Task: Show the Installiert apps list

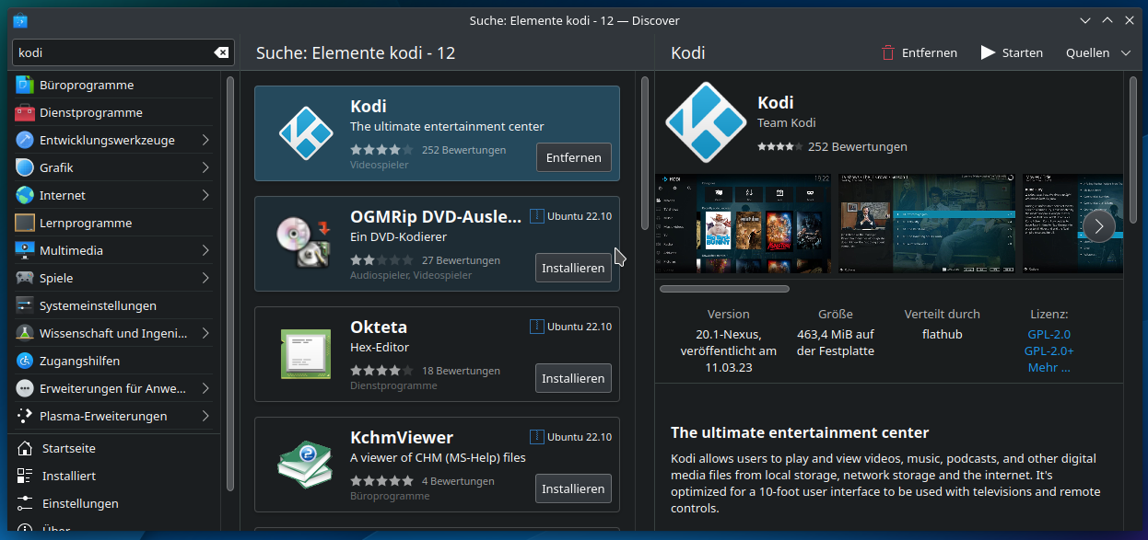Action: pyautogui.click(x=114, y=476)
